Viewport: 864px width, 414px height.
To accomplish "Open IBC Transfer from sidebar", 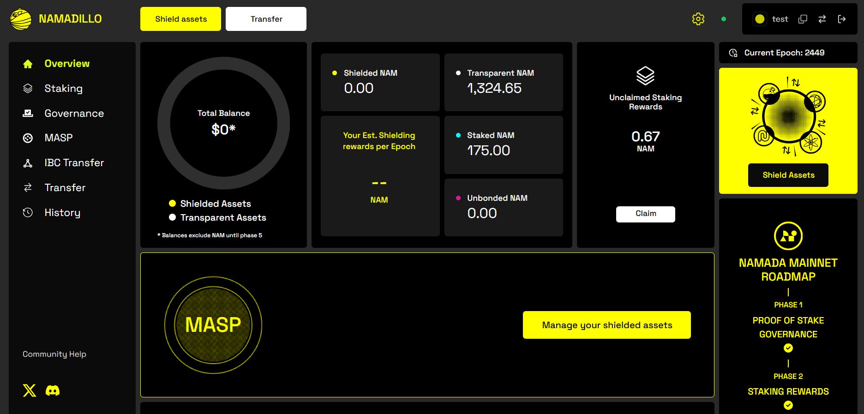I will [x=74, y=163].
